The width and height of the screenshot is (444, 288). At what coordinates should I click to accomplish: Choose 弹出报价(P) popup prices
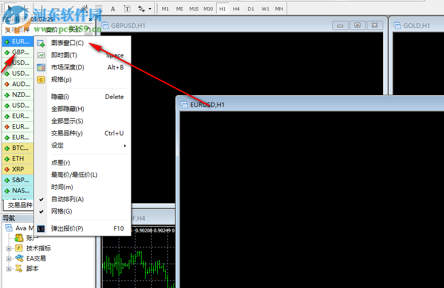click(x=82, y=229)
